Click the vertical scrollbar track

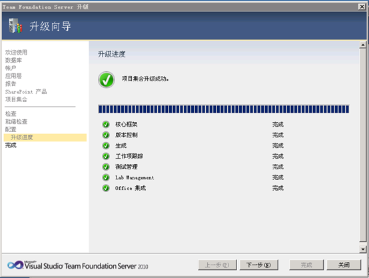pyautogui.click(x=362, y=145)
